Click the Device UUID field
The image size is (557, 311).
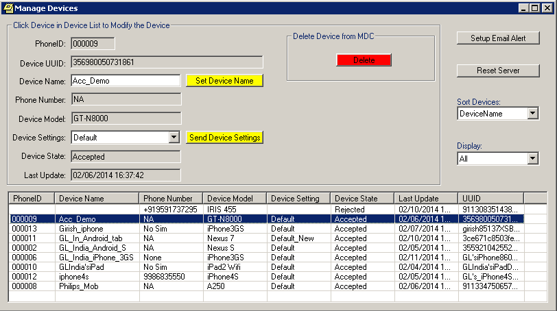tap(167, 62)
